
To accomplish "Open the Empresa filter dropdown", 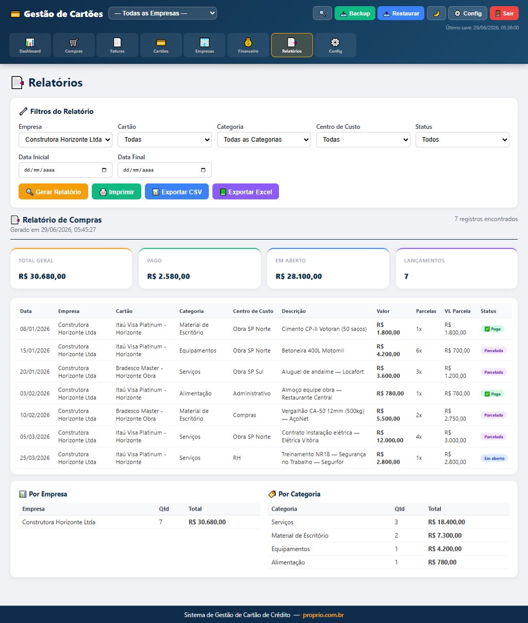I will 65,140.
